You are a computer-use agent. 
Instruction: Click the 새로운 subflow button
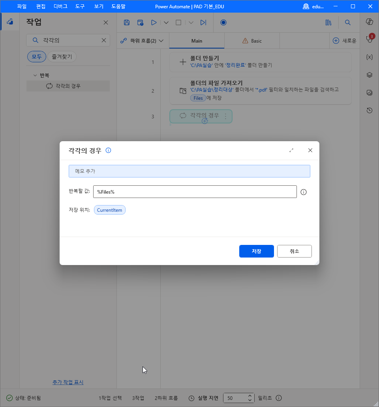(345, 41)
